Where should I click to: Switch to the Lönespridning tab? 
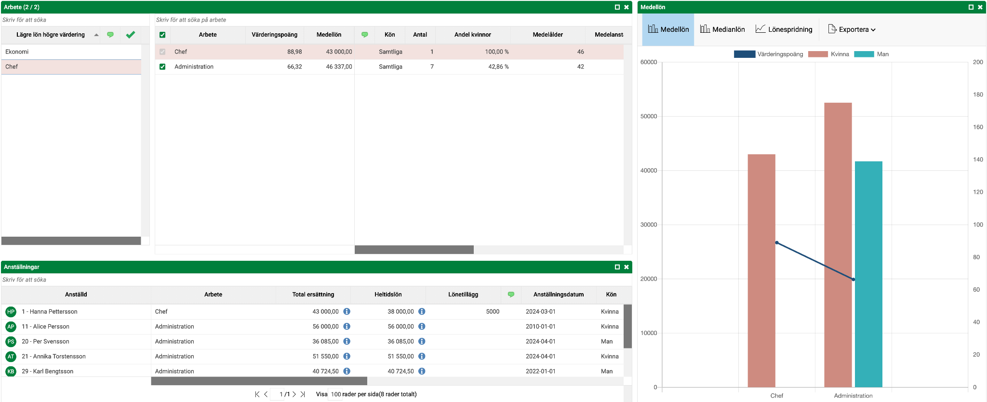(x=784, y=29)
